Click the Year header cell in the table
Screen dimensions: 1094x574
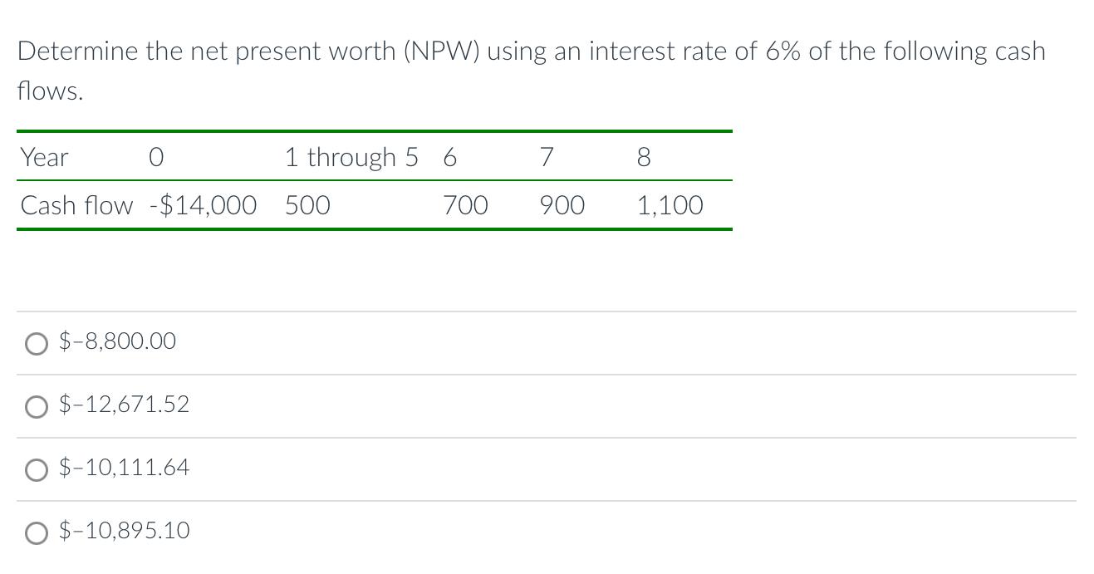click(x=43, y=157)
